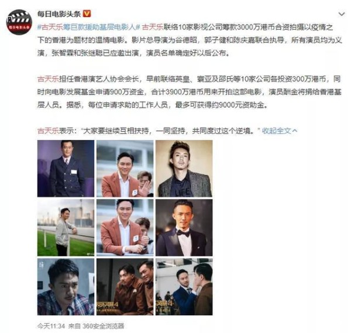Expand the post options chevron arrow

(x=342, y=14)
